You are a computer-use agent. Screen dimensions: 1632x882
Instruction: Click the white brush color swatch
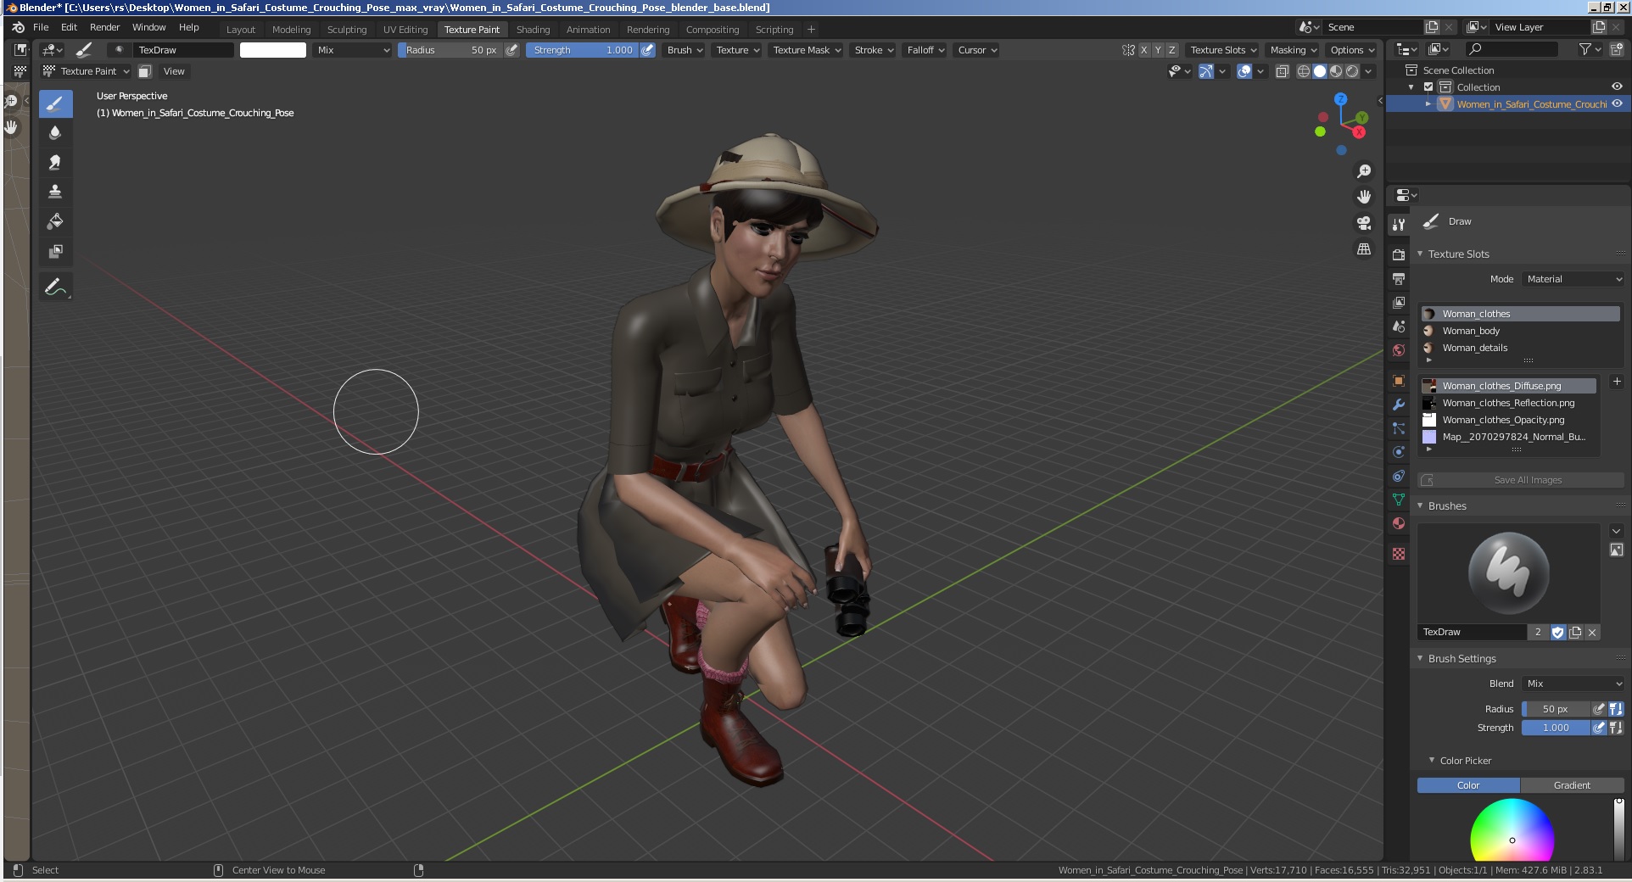tap(273, 50)
